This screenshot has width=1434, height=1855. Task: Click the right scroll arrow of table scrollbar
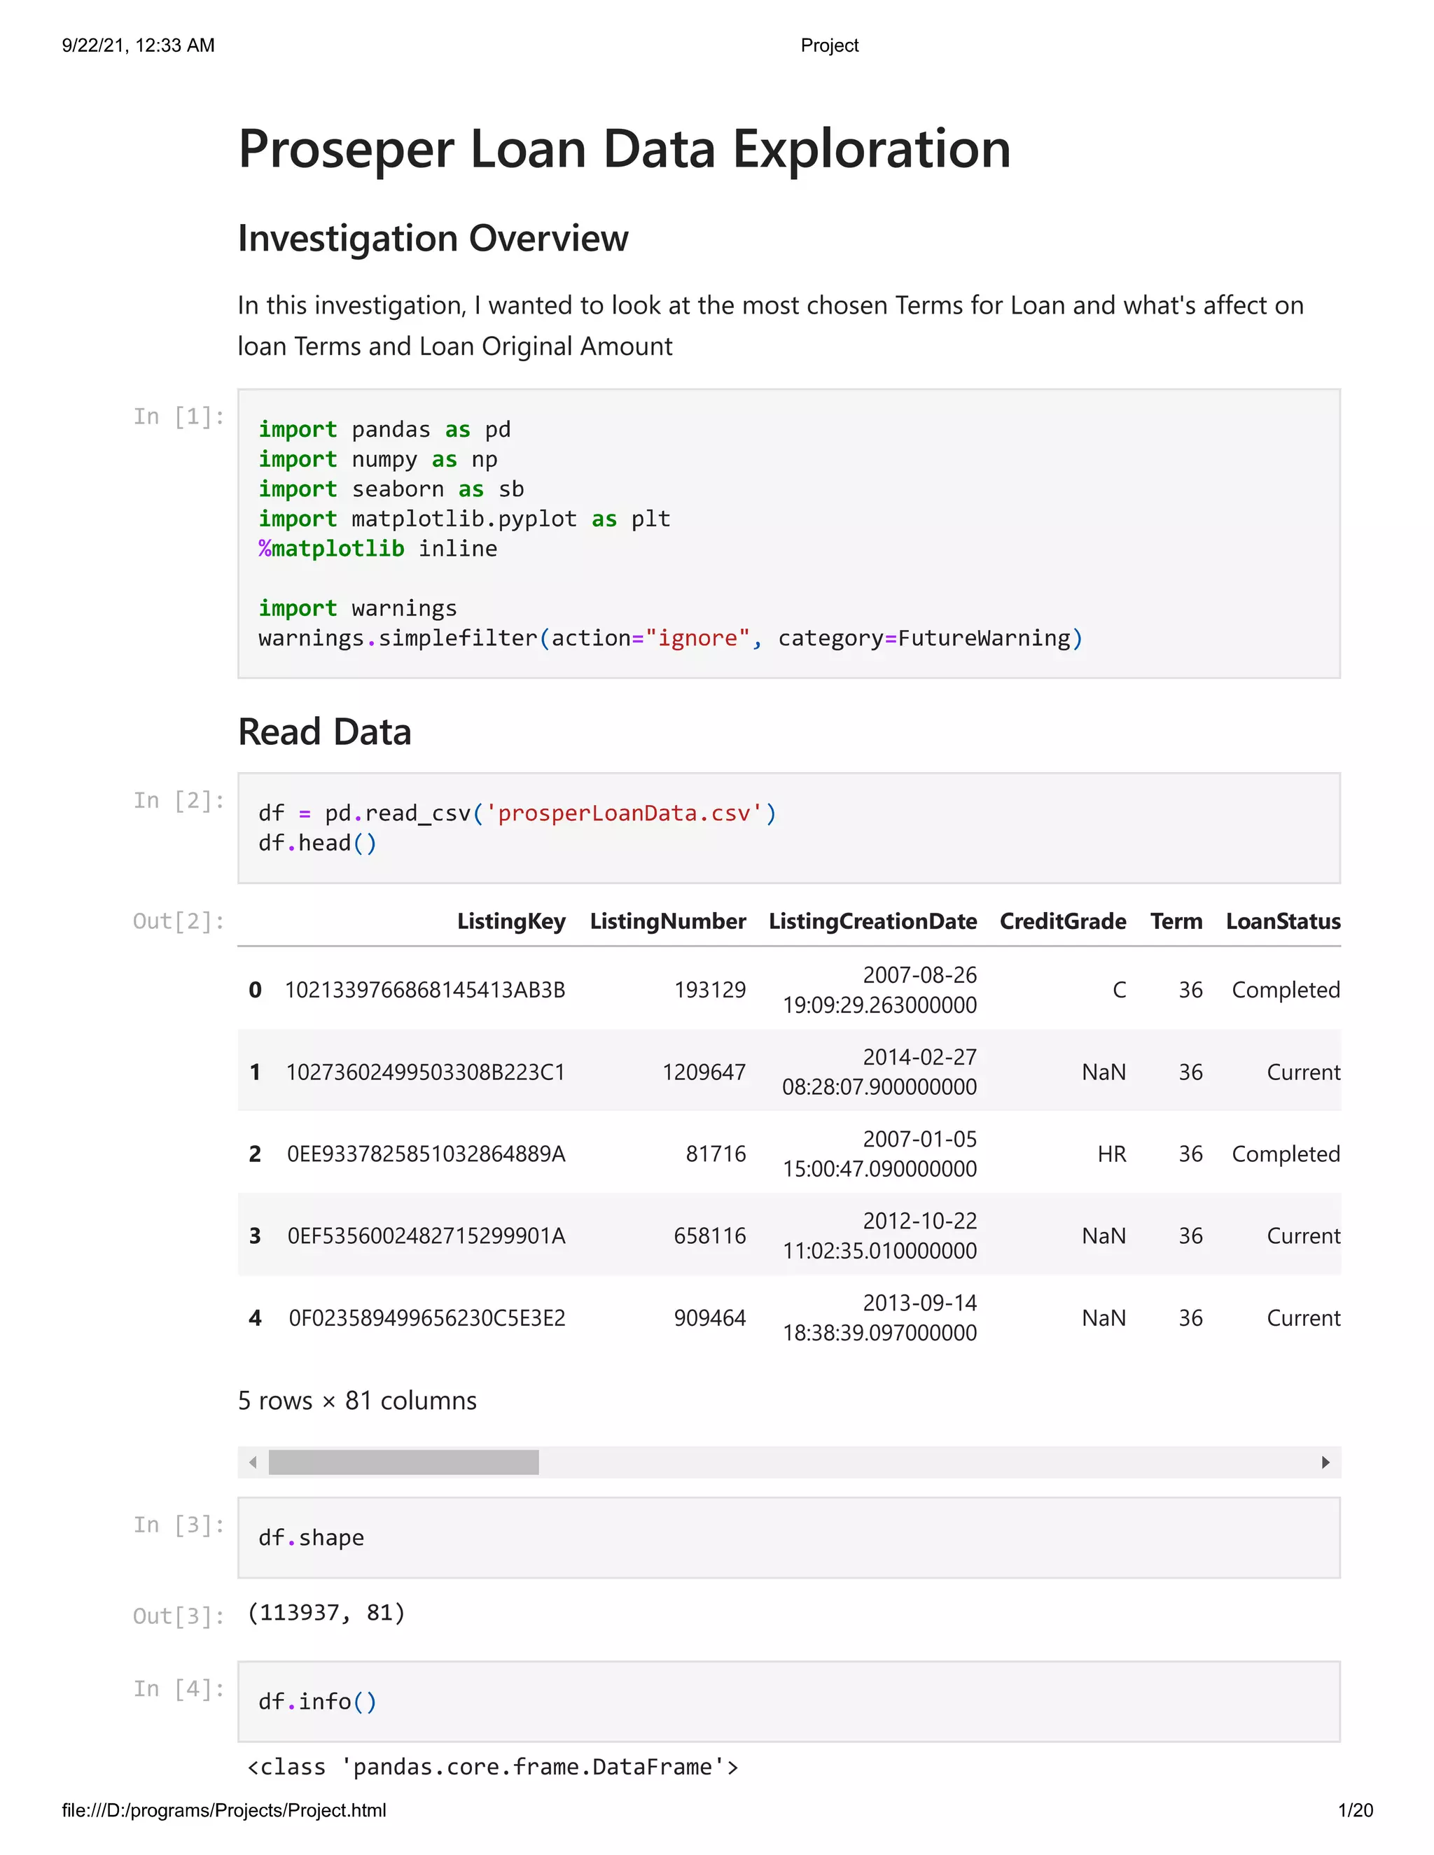pyautogui.click(x=1325, y=1462)
